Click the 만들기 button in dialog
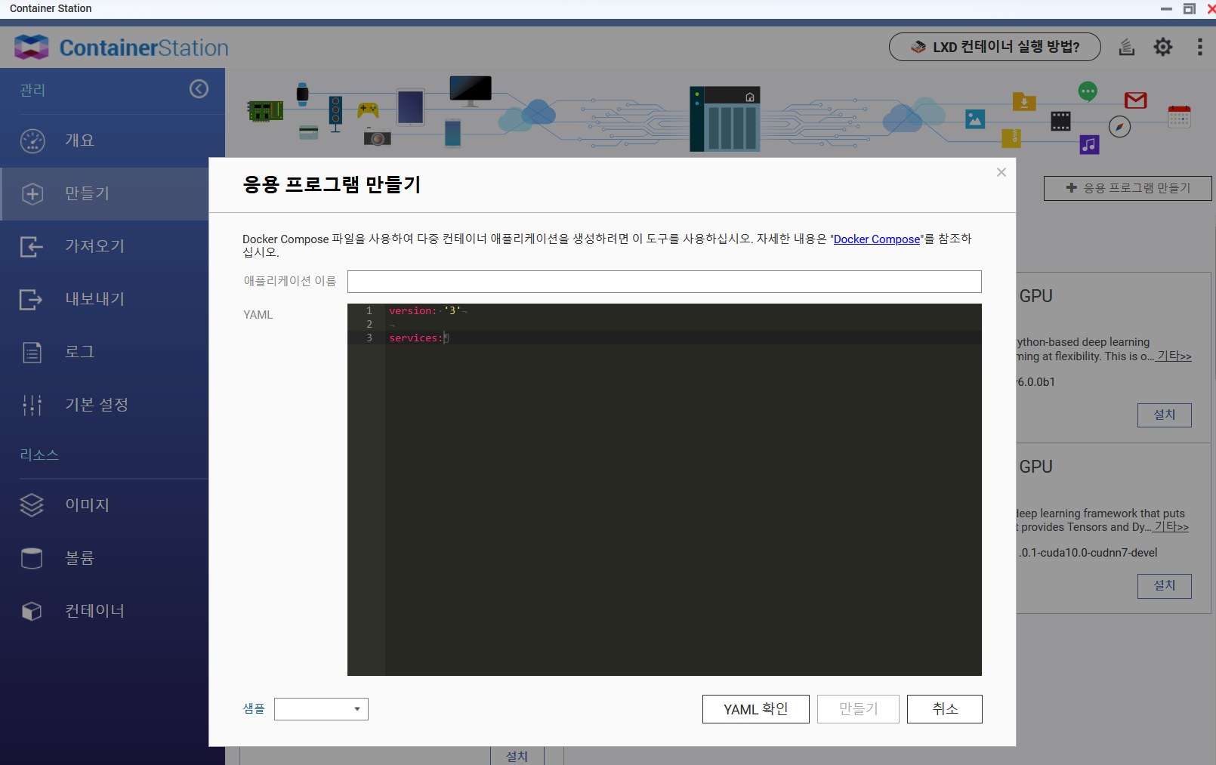 coord(858,709)
